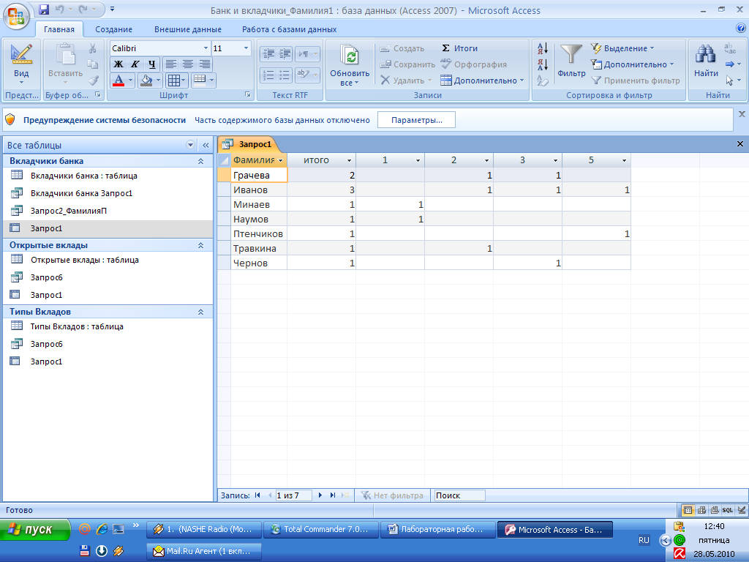Open alternate row color button
The image size is (749, 562).
pos(203,80)
